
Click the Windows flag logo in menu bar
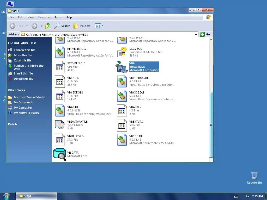(x=208, y=17)
